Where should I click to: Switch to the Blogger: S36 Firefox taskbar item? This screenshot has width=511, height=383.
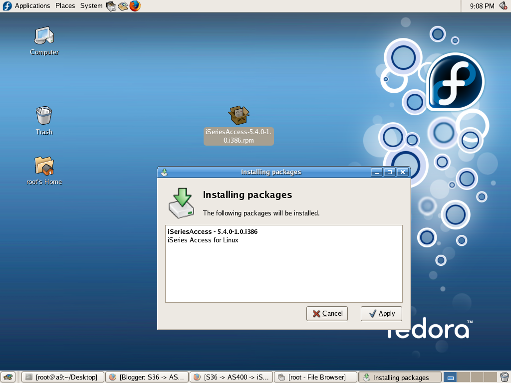147,377
